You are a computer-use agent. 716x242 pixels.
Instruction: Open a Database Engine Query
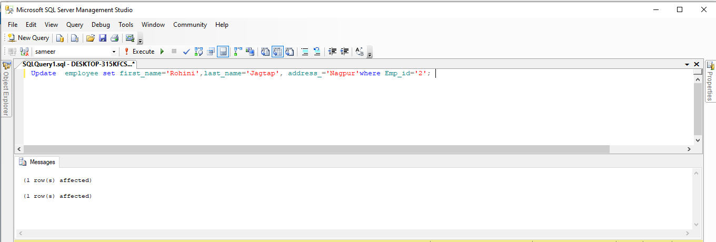point(60,38)
